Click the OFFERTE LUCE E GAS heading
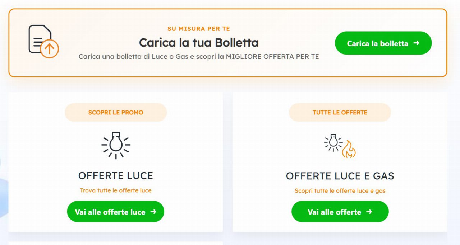The image size is (460, 245). 340,176
